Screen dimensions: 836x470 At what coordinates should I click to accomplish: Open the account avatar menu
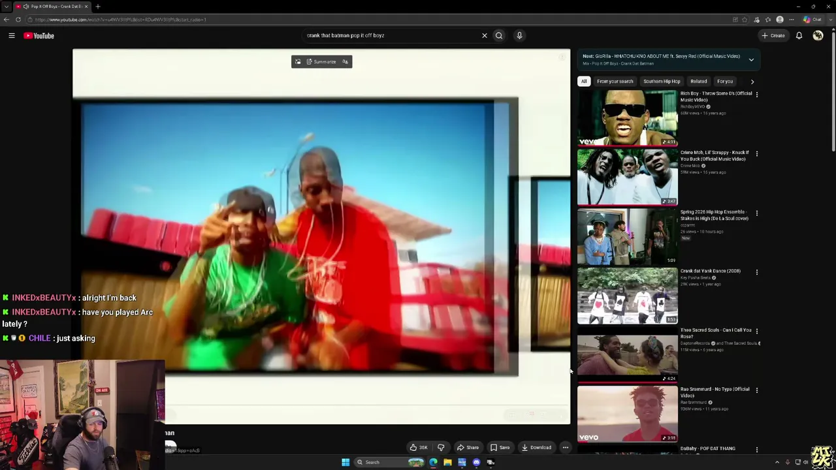tap(818, 35)
